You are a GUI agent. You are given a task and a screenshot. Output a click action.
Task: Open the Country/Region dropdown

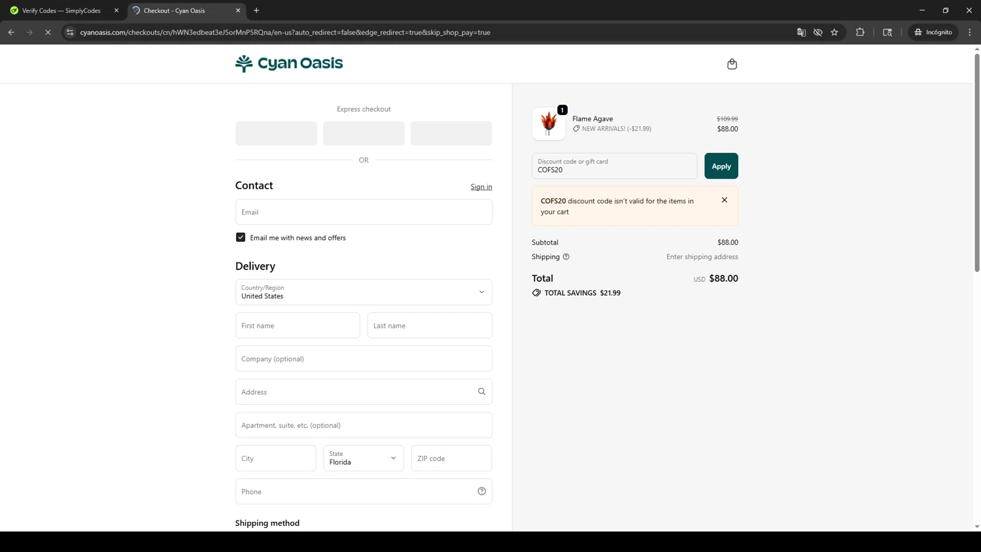click(x=364, y=292)
